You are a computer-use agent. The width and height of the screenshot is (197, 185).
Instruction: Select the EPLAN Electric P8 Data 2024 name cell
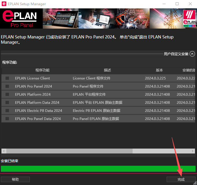click(38, 110)
